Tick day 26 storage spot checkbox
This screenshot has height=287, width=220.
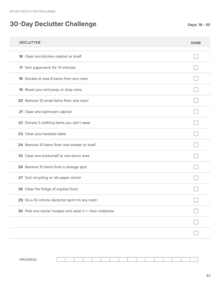(x=196, y=167)
